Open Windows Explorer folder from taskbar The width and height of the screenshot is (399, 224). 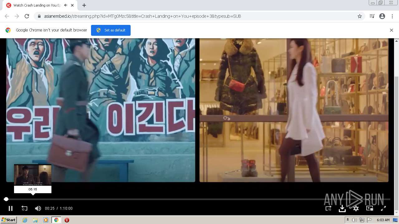point(35,220)
